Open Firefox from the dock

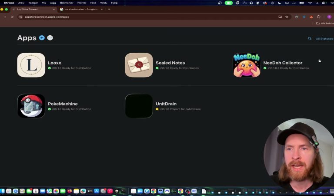pyautogui.click(x=70, y=191)
